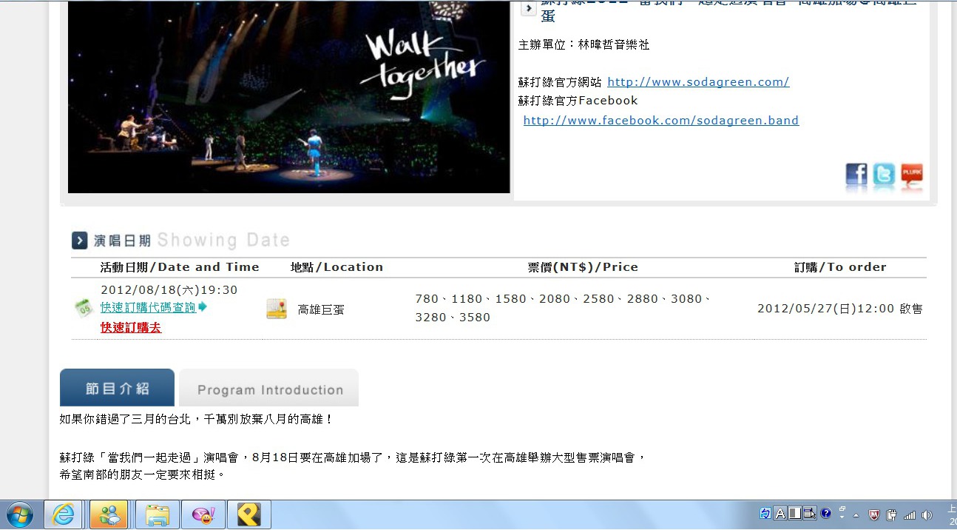Viewport: 957px width, 530px height.
Task: Toggle the half/full-width character shape button
Action: [795, 514]
